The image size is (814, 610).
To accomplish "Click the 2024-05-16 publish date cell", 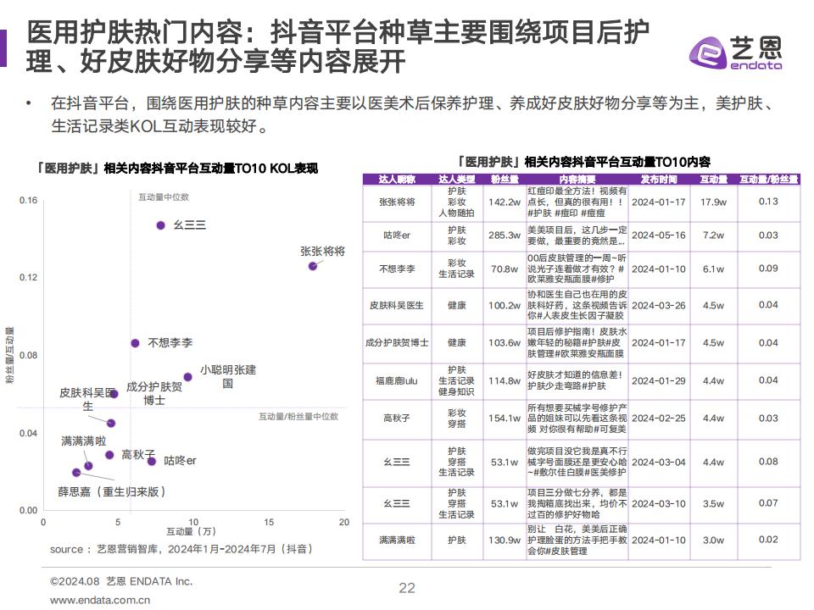I will 659,236.
